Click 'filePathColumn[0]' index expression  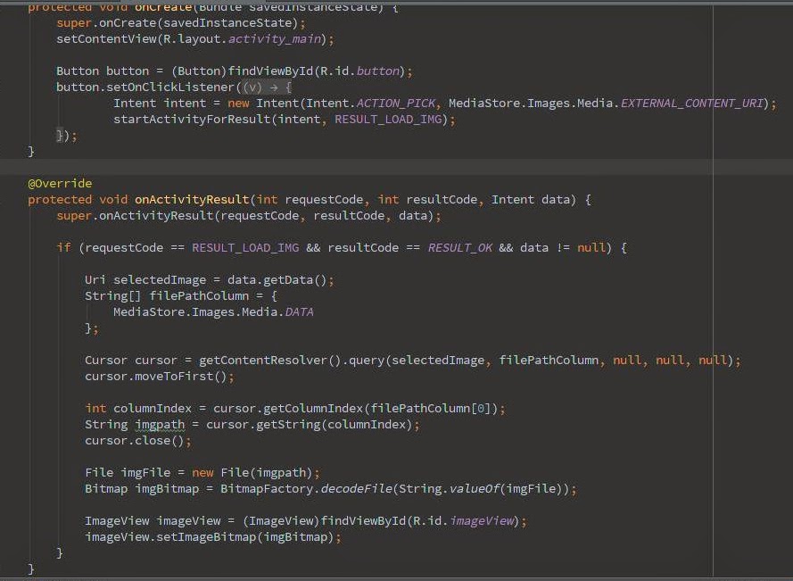point(431,409)
